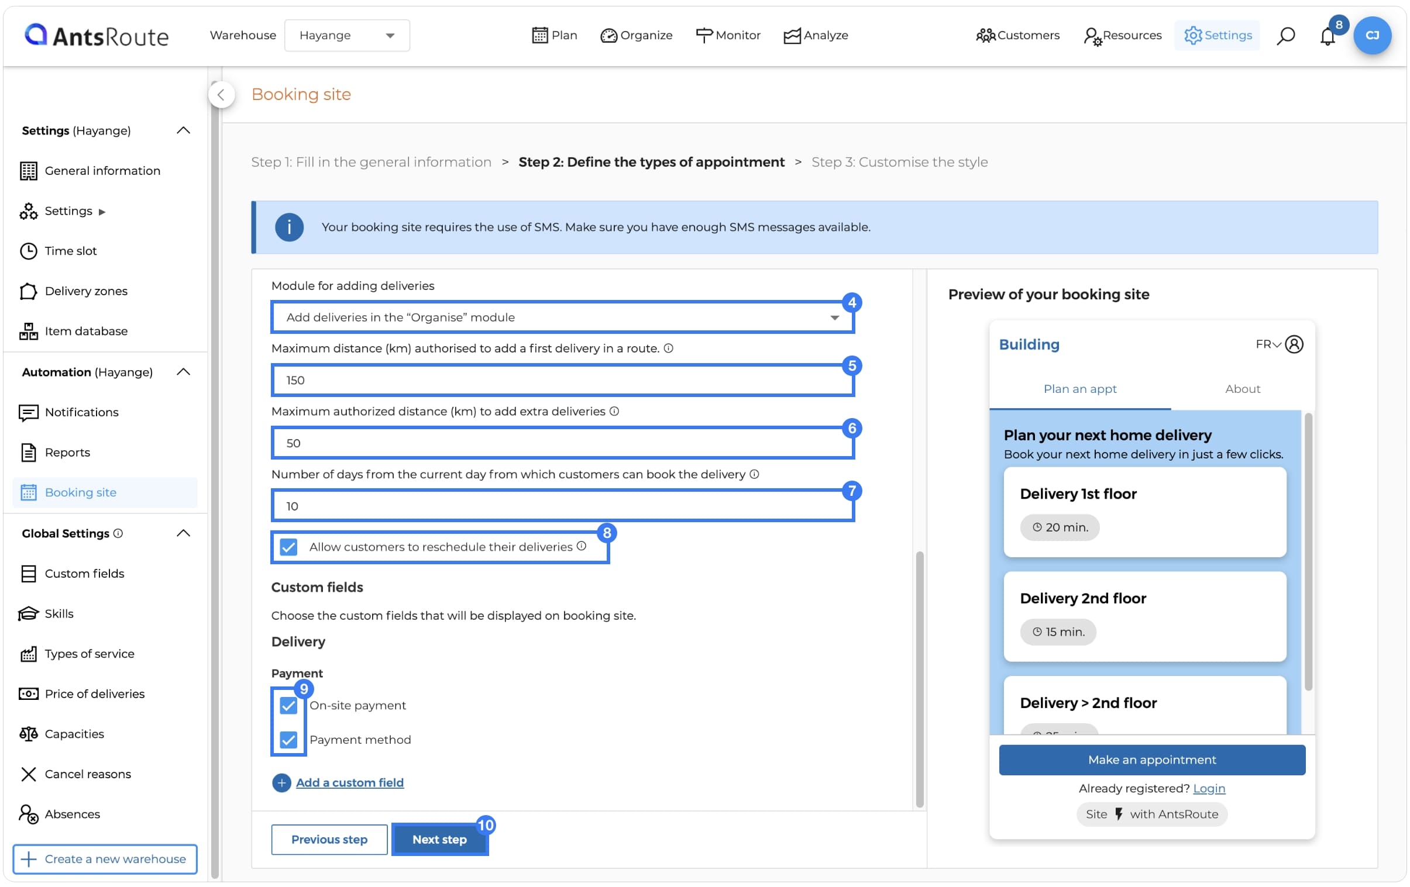Click info icon beside first delivery distance
The image size is (1410, 887).
click(x=669, y=348)
